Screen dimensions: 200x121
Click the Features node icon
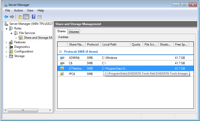point(11,42)
